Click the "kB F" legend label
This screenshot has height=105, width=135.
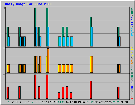pos(132,96)
